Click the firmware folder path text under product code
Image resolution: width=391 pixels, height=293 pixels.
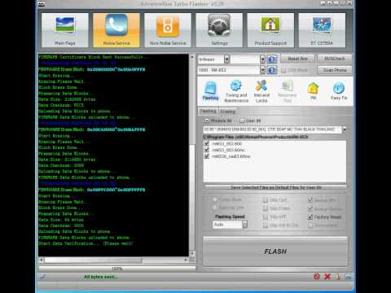256,137
